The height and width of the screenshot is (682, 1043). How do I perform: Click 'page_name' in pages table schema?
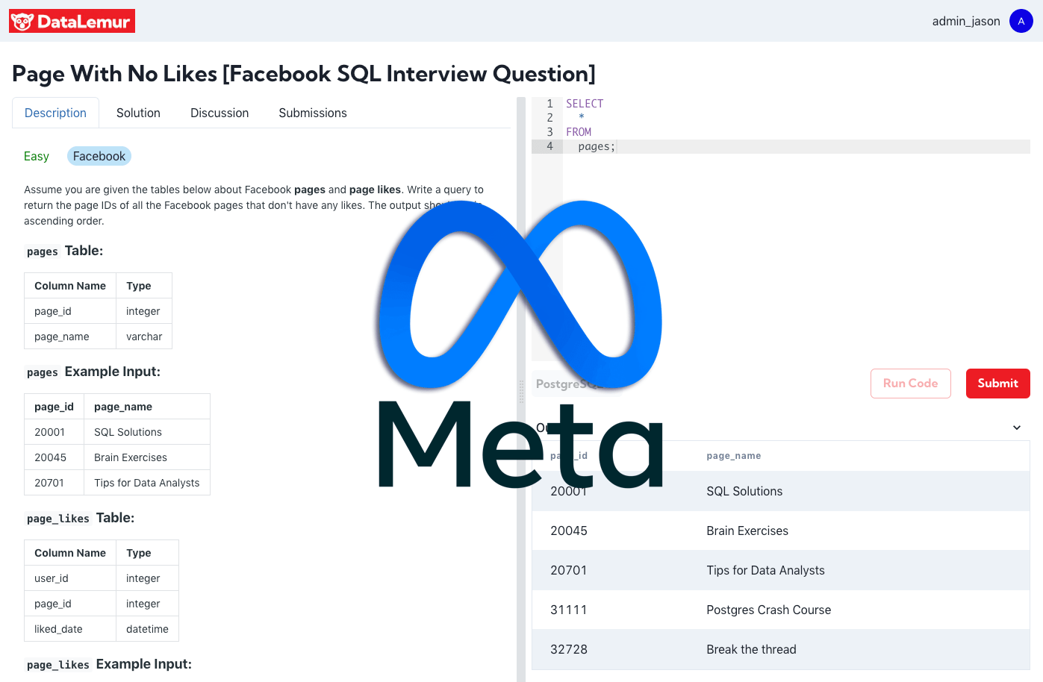click(62, 337)
